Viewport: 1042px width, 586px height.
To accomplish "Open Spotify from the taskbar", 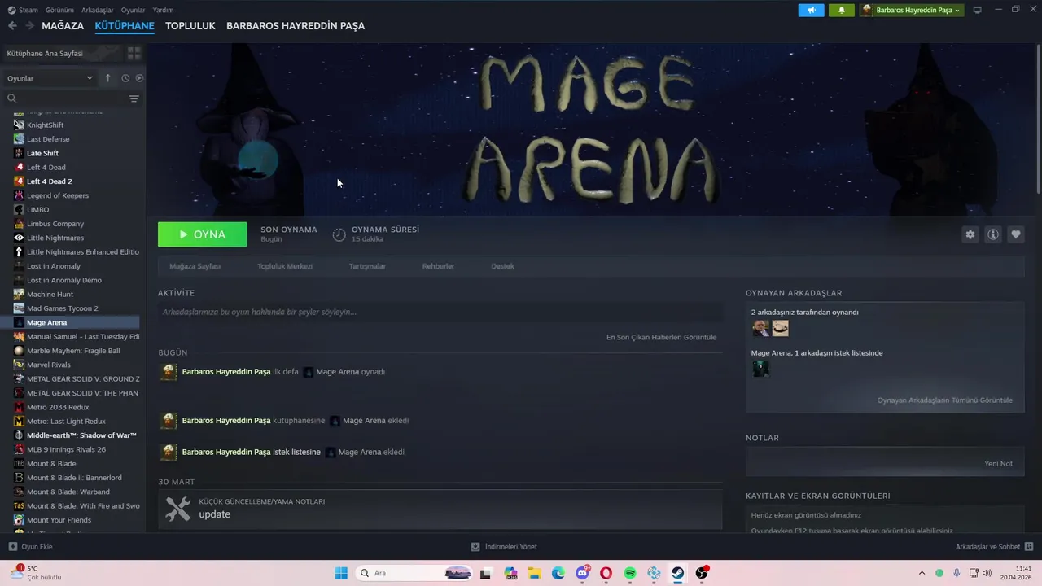I will point(630,573).
